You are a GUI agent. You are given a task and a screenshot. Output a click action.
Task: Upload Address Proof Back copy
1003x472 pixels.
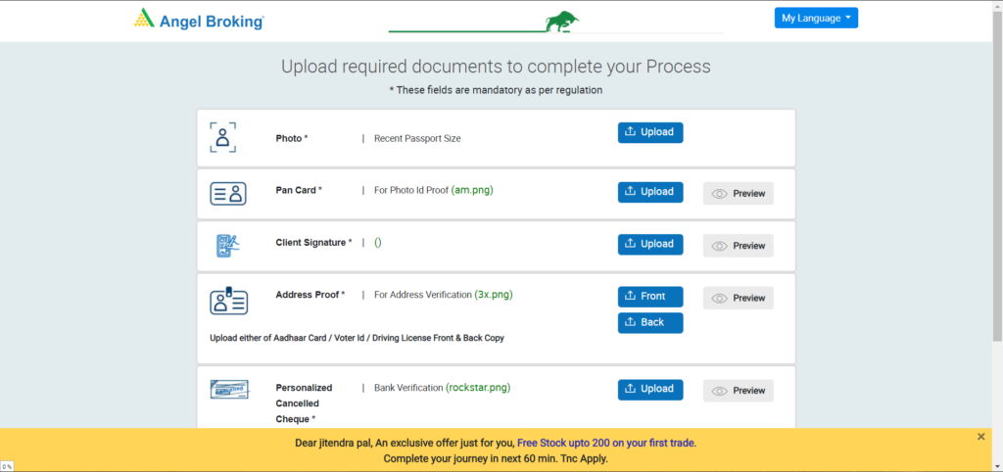649,322
